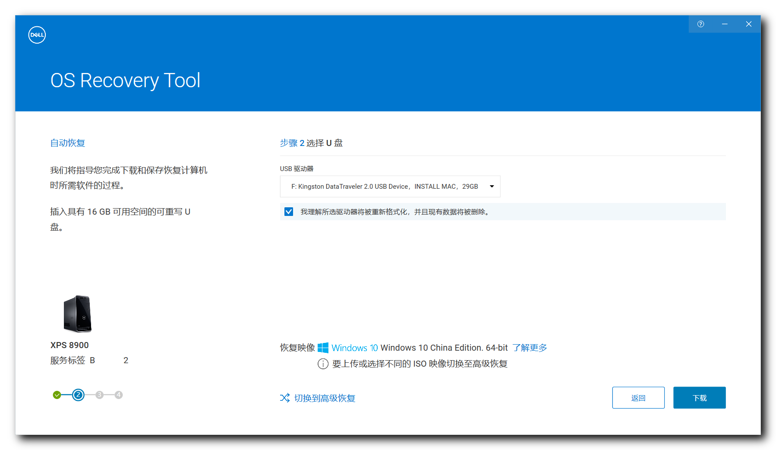
Task: Click the 返回 button
Action: click(x=638, y=398)
